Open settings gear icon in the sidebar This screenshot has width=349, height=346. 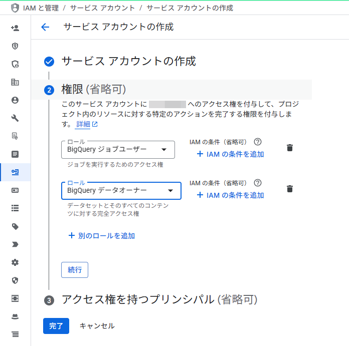pos(15,262)
